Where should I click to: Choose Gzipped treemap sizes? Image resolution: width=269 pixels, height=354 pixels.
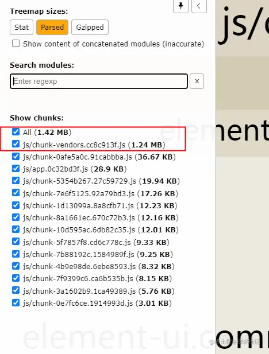click(x=90, y=28)
